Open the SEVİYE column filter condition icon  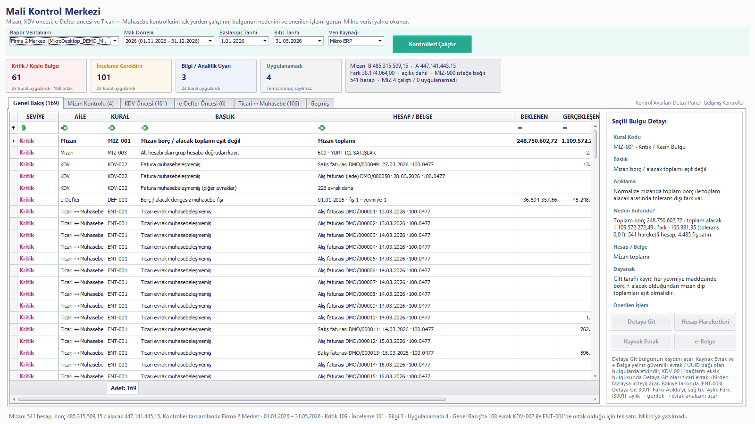23,128
